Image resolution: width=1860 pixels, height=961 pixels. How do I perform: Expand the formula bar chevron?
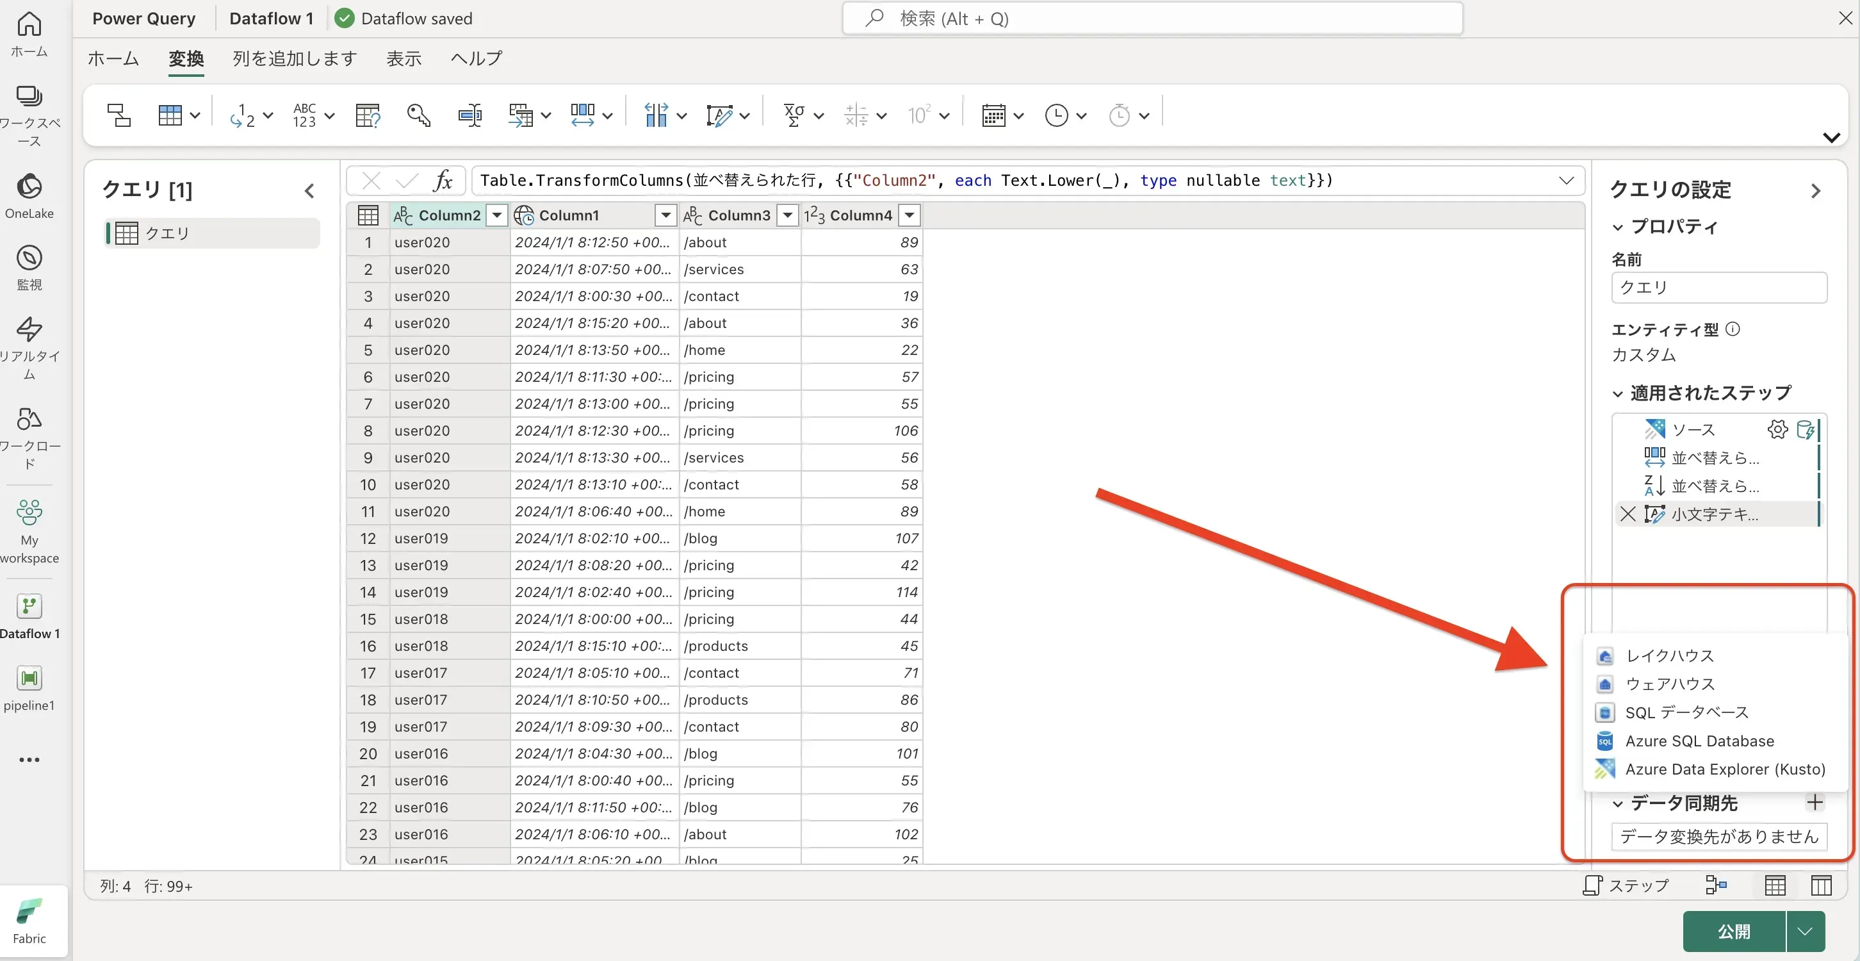point(1566,181)
